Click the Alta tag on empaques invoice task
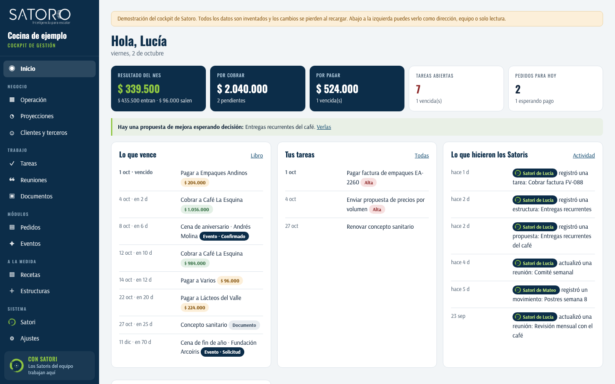The image size is (615, 384). [369, 183]
